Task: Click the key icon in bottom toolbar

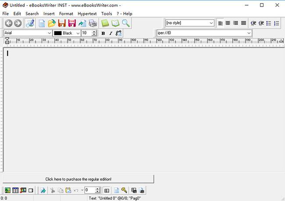Action: (x=124, y=191)
